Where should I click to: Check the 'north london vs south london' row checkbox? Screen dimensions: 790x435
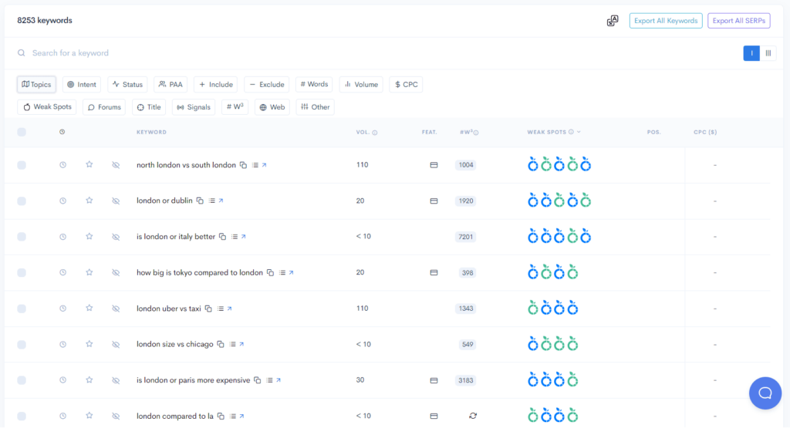point(22,165)
